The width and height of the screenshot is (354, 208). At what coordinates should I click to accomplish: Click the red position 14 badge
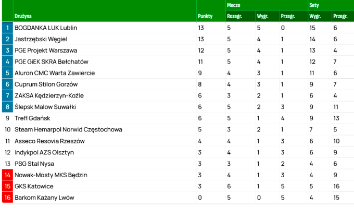(x=7, y=175)
